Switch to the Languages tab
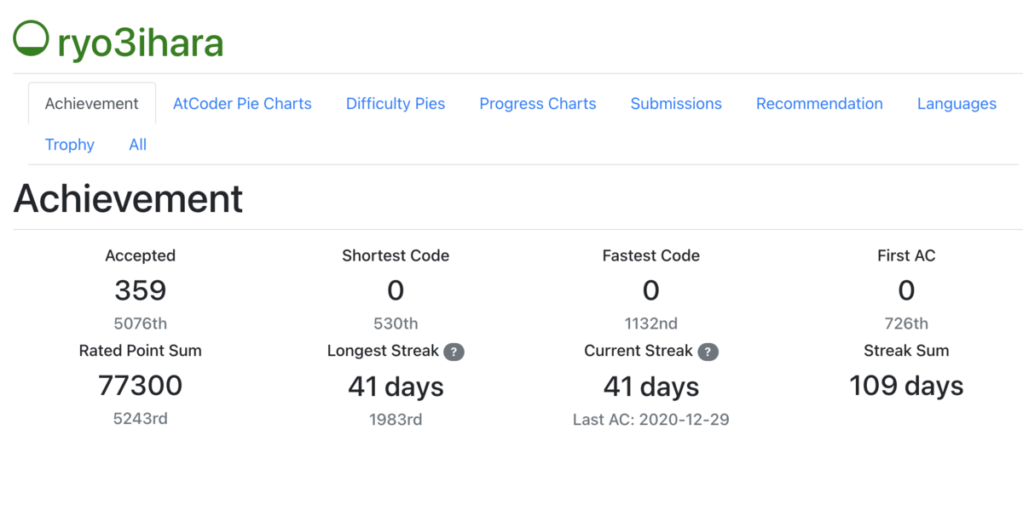The width and height of the screenshot is (1023, 510). tap(957, 104)
